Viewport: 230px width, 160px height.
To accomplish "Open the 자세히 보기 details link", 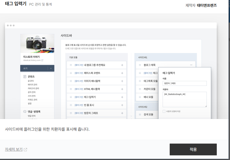I will pyautogui.click(x=14, y=149).
